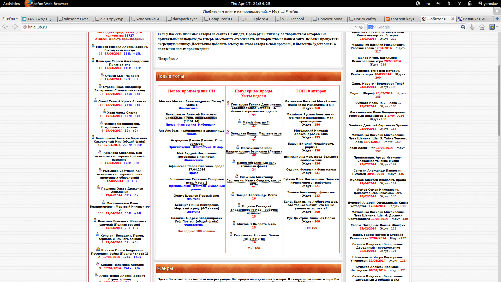Click the author icon beside Михеев Михаил Александрович

tap(93, 46)
